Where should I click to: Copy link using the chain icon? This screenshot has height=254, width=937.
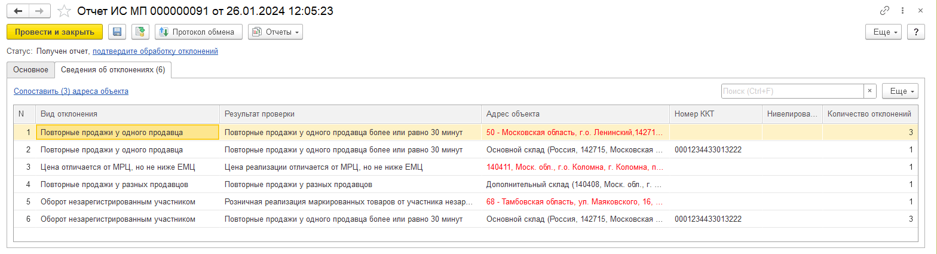[x=884, y=11]
